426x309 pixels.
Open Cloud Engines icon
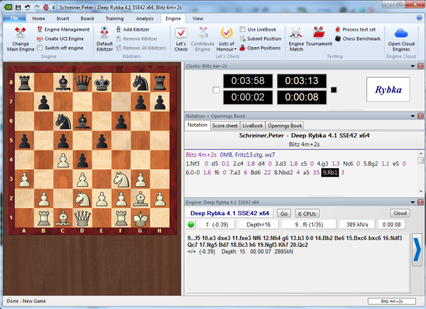pyautogui.click(x=401, y=33)
